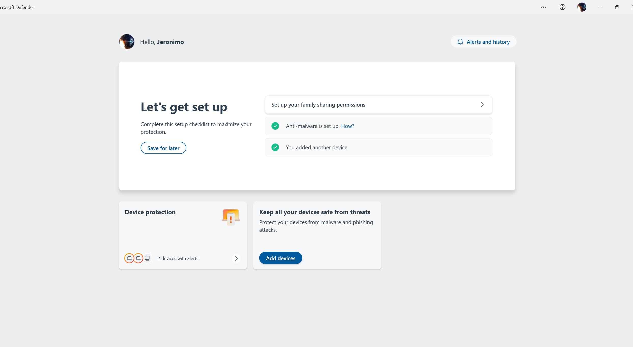Click the profile picture beside Hello Jeronimo
This screenshot has width=633, height=347.
click(127, 42)
